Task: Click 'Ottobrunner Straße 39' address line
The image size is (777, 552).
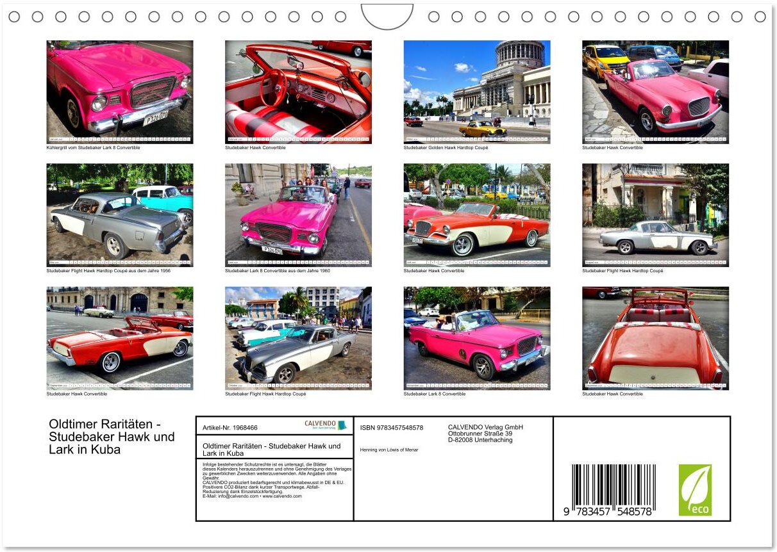Action: point(480,434)
